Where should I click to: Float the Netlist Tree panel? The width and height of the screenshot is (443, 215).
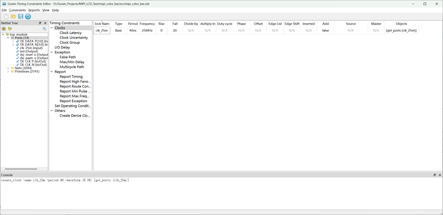tap(40, 23)
